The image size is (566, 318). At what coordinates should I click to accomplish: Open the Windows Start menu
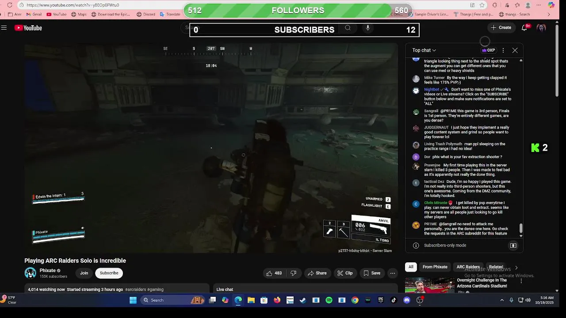click(x=133, y=300)
